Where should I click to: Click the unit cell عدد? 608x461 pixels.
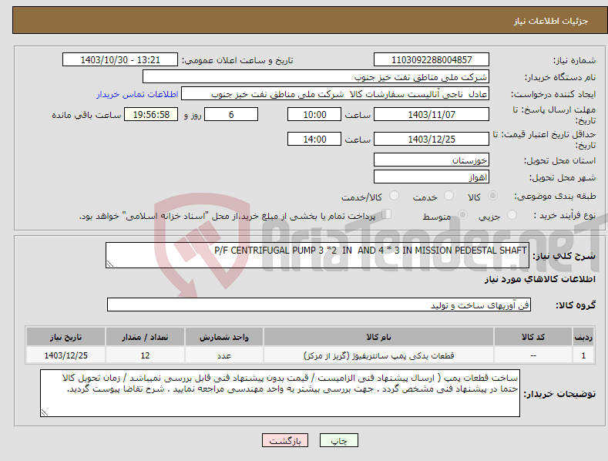tap(224, 355)
